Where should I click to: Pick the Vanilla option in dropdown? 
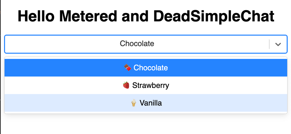[146, 103]
